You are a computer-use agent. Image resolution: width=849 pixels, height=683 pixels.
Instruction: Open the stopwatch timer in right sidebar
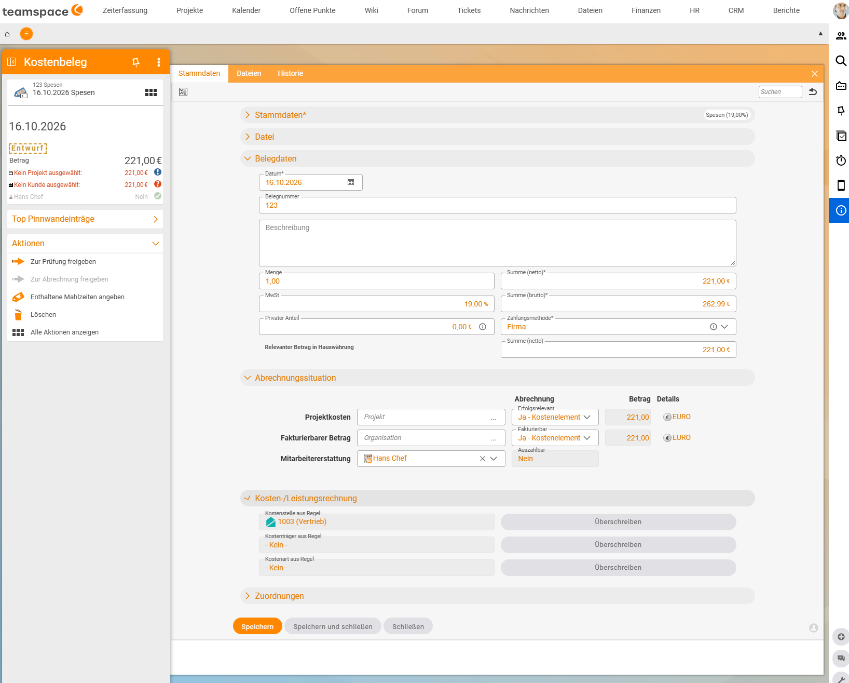point(841,160)
